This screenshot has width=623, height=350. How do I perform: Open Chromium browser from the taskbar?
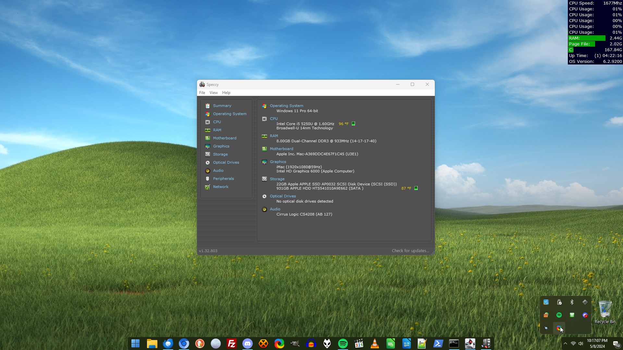(184, 344)
